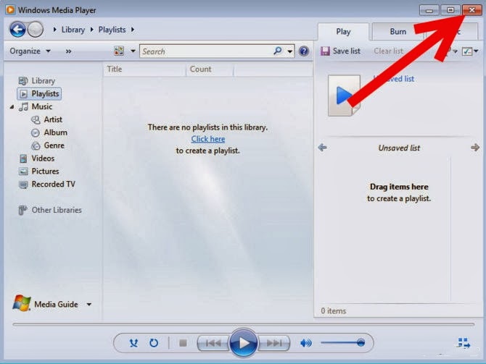Open the list options dropdown arrow
Screen dimensions: 486x364
(476, 51)
